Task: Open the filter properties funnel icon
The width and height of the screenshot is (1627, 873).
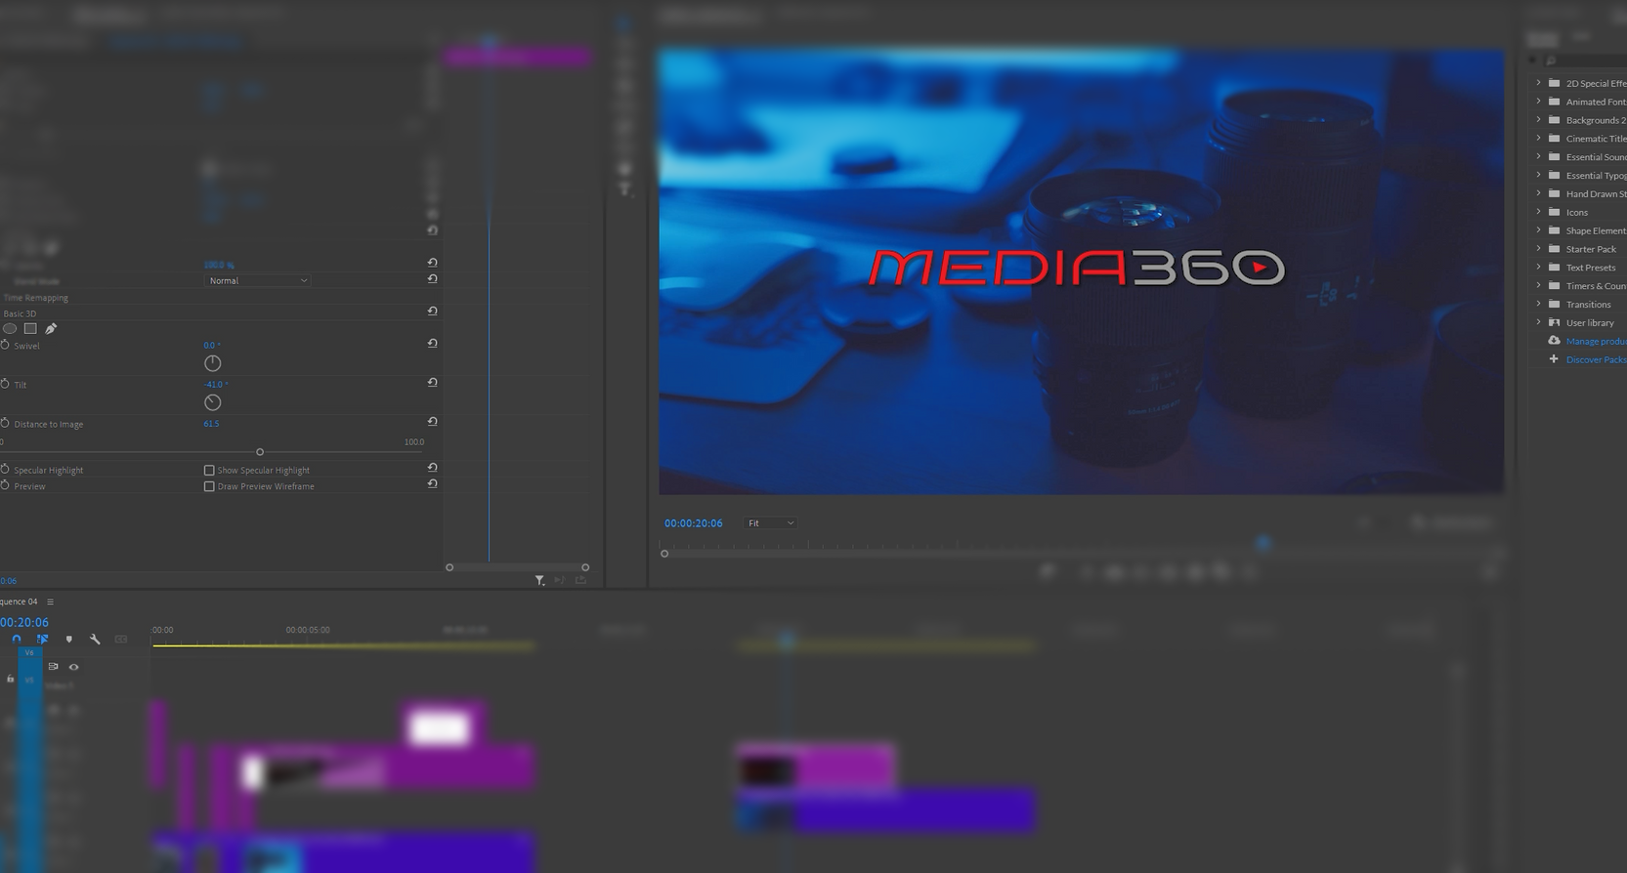Action: [x=539, y=580]
